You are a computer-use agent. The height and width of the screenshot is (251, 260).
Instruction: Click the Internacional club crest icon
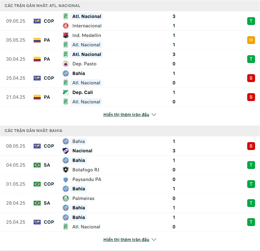(x=66, y=26)
